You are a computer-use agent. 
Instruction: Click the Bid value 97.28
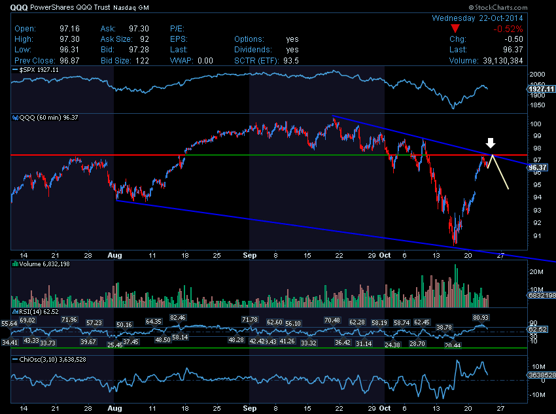[x=139, y=50]
